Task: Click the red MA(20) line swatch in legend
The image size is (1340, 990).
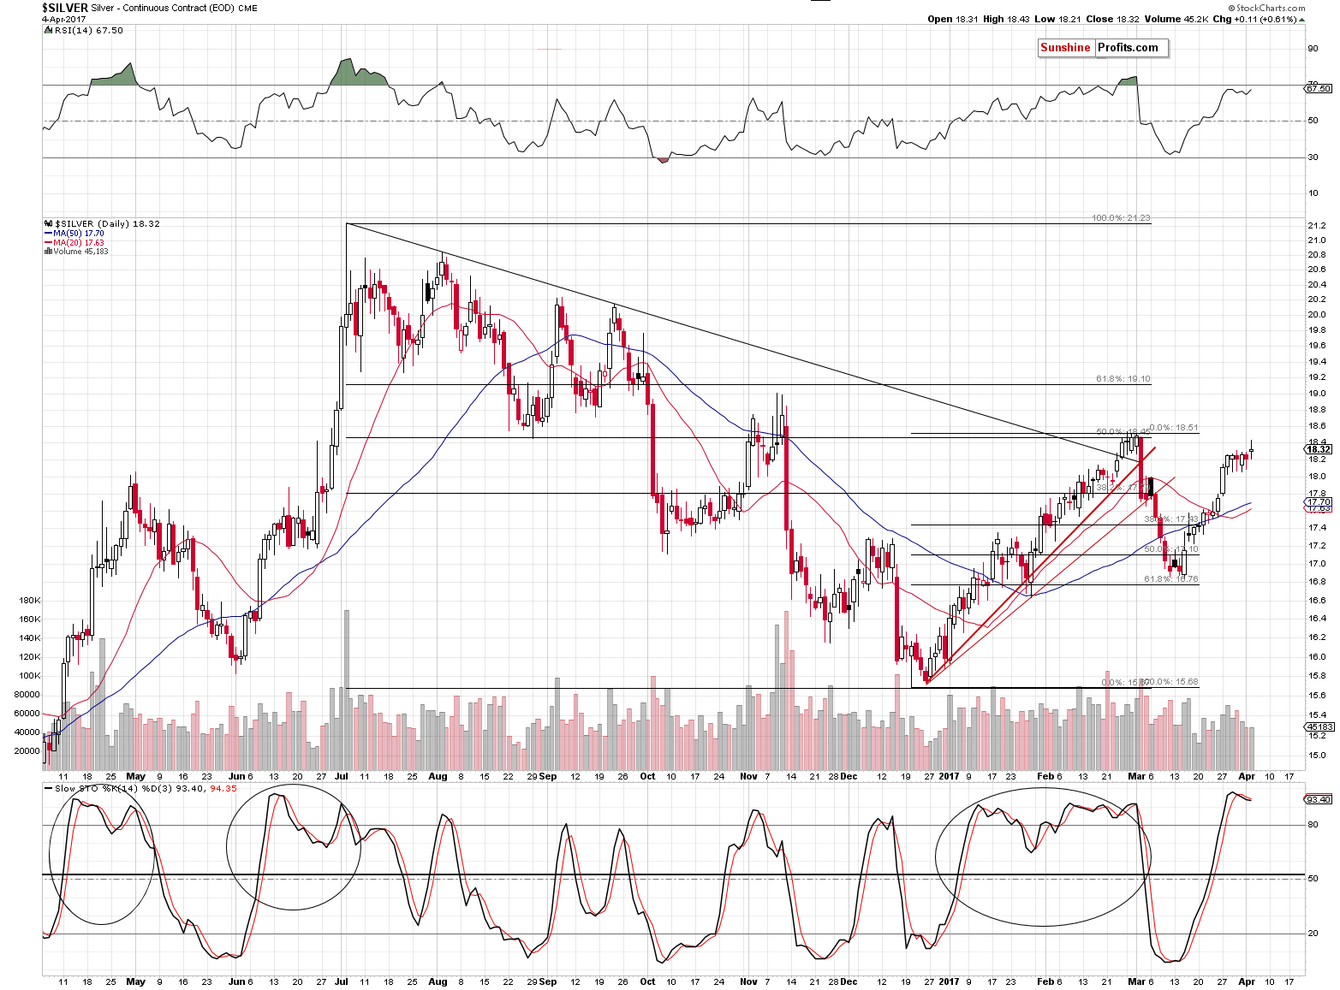Action: click(48, 243)
